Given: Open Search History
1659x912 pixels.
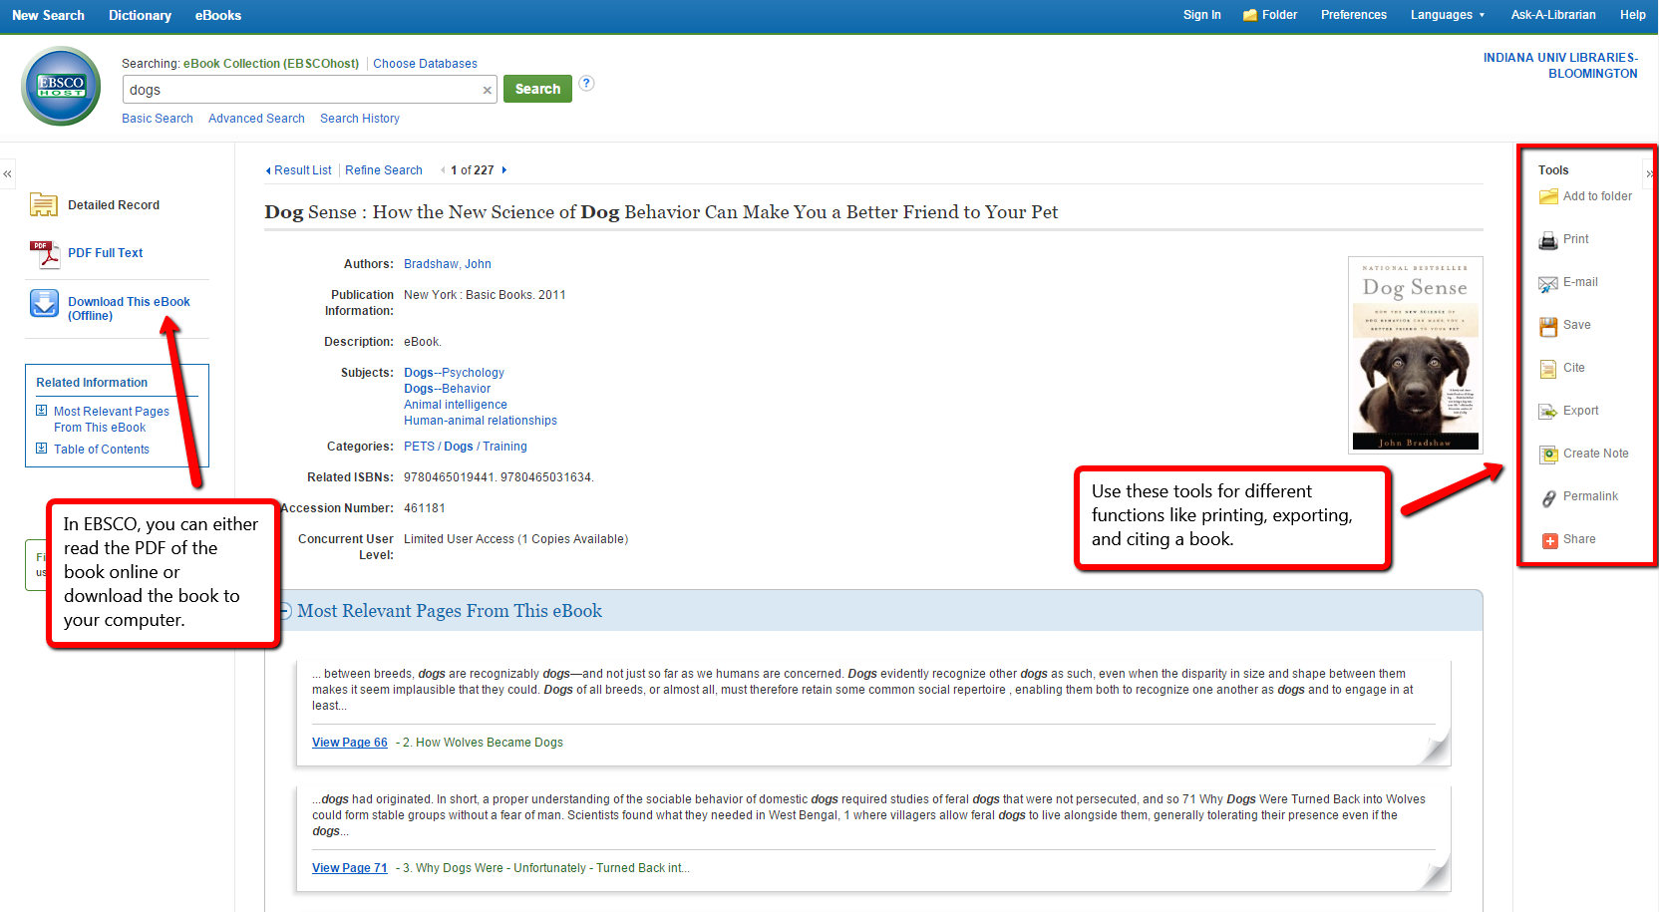Looking at the screenshot, I should [360, 119].
